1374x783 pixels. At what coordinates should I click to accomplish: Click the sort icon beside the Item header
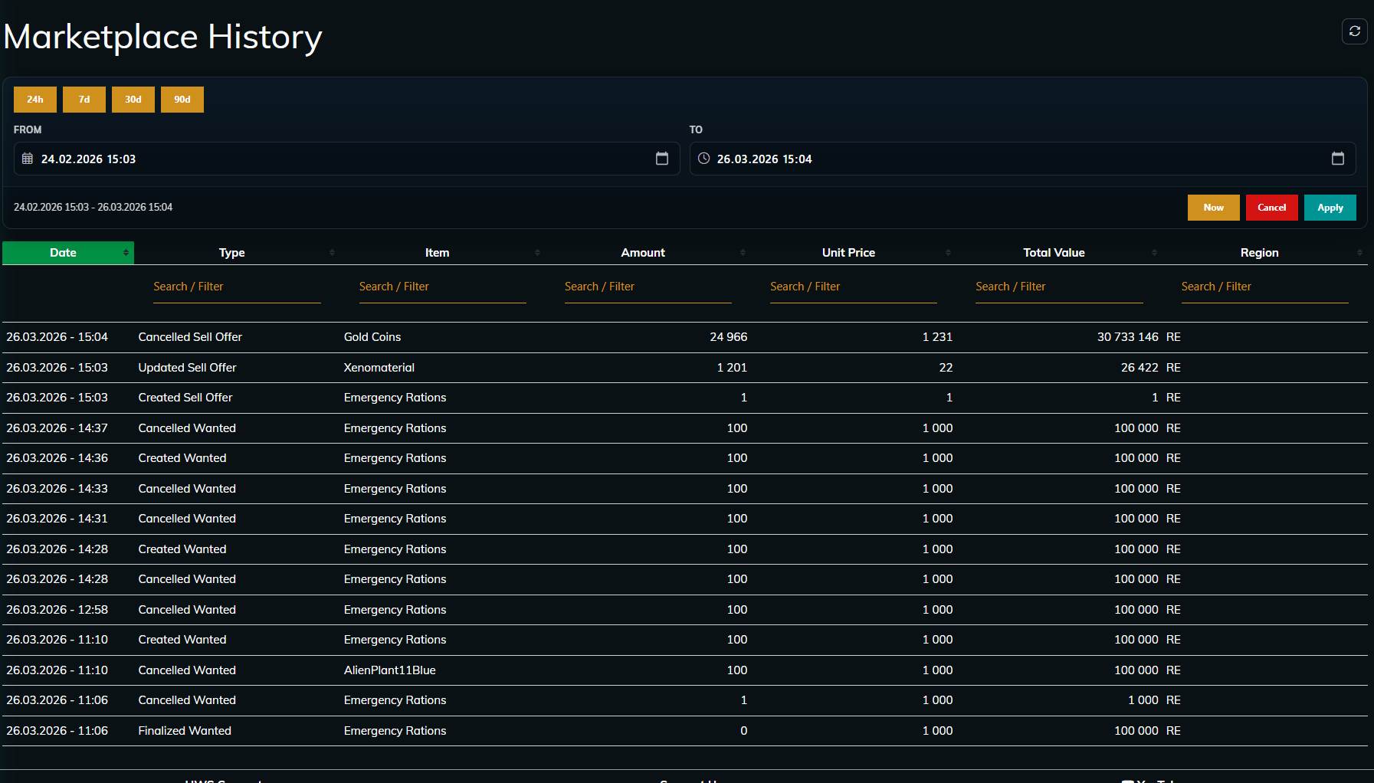(538, 252)
